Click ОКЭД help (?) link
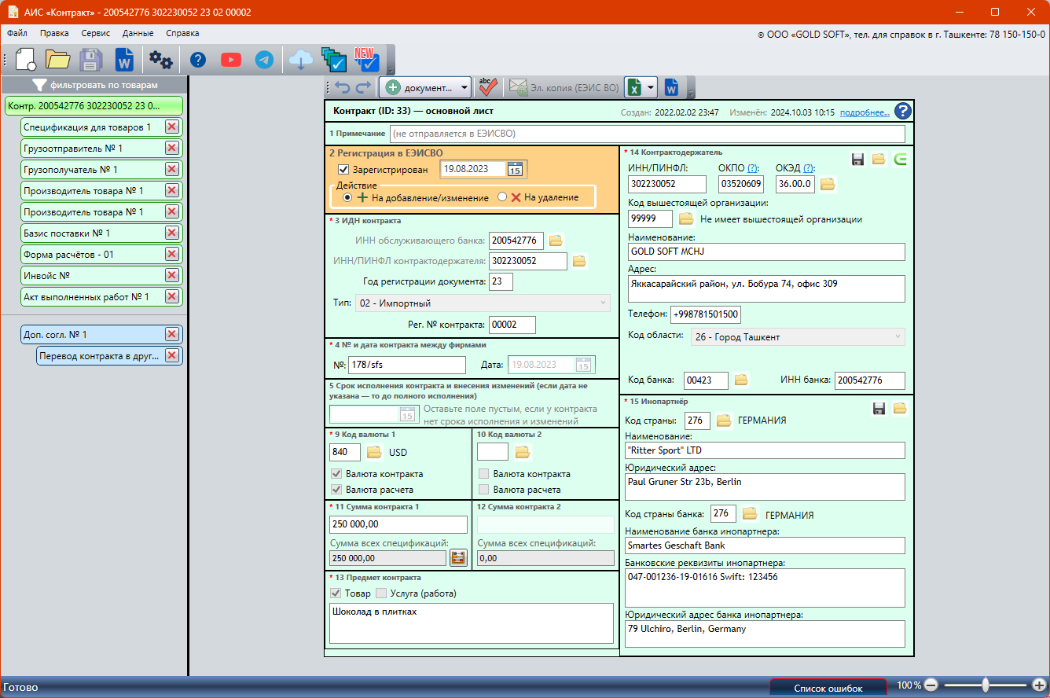 [809, 167]
